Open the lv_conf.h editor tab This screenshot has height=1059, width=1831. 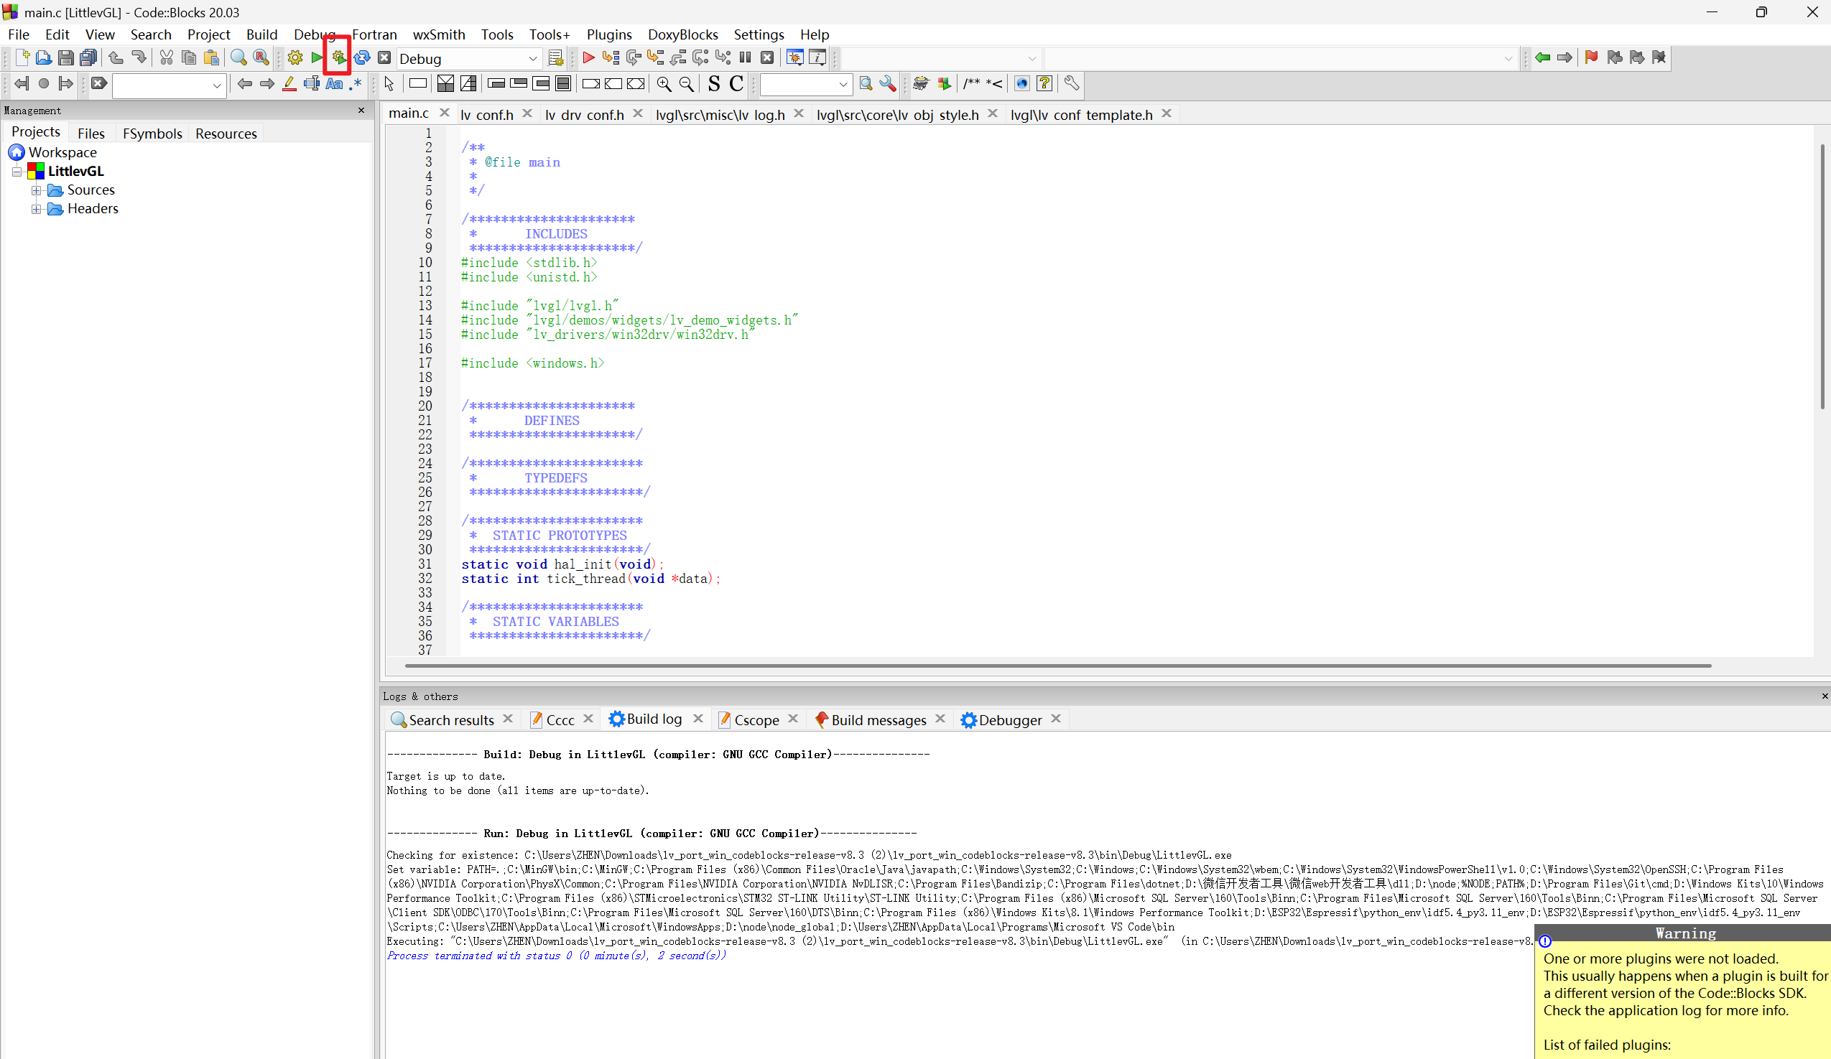(486, 114)
